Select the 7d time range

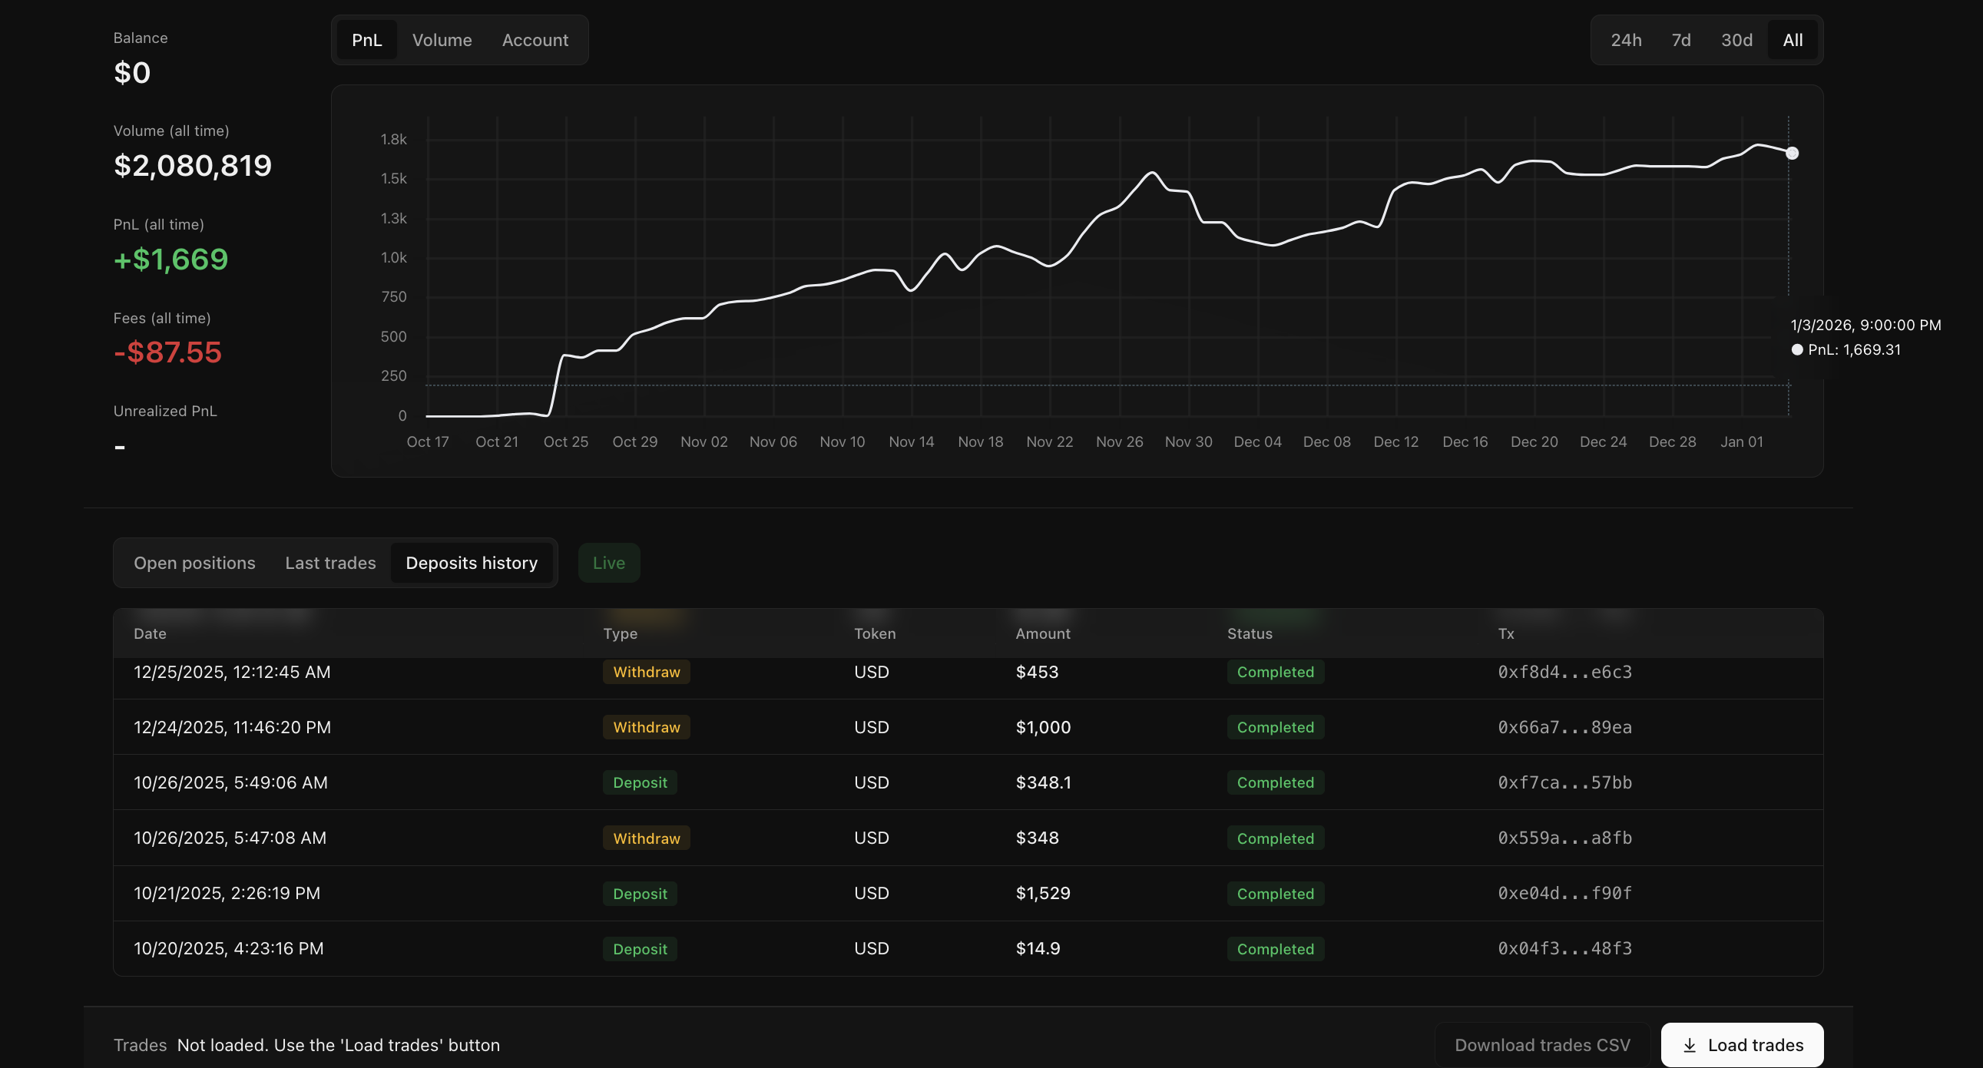1681,39
